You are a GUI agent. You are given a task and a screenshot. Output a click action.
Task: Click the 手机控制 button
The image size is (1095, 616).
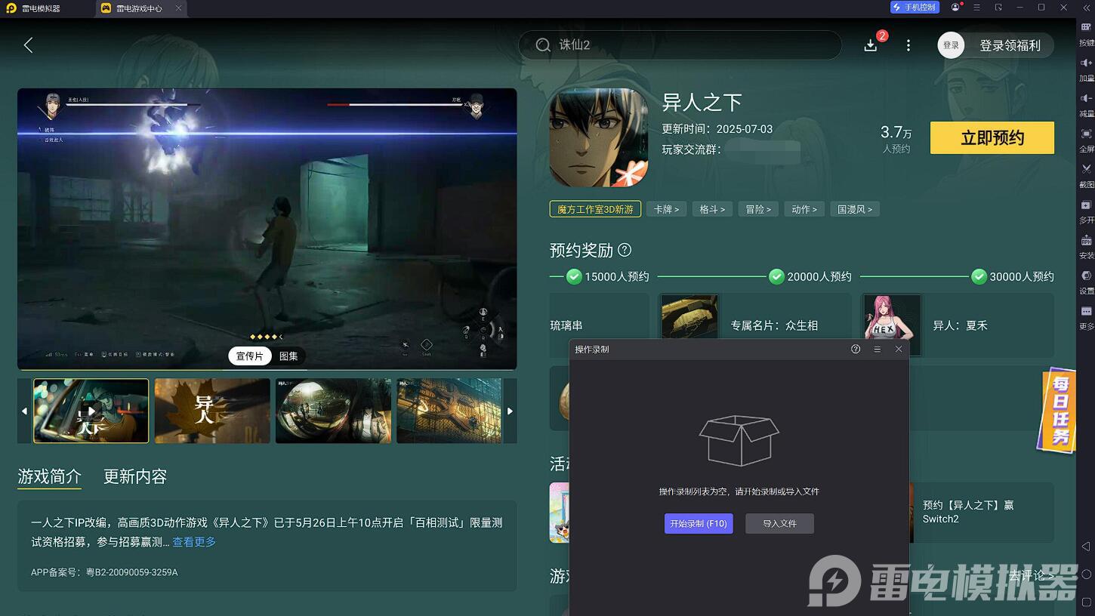(x=915, y=8)
